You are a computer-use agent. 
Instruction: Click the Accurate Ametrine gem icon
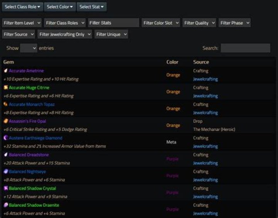pyautogui.click(x=6, y=71)
